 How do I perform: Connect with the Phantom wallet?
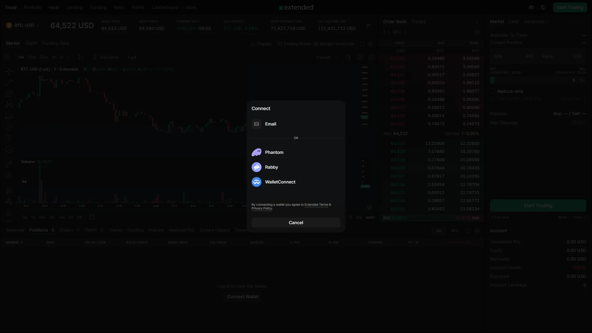tap(296, 152)
